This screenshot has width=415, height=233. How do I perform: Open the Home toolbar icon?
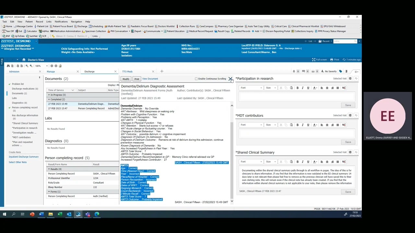pyautogui.click(x=7, y=26)
